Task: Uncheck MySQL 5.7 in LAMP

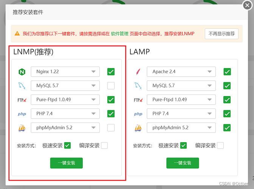Action: coord(227,86)
